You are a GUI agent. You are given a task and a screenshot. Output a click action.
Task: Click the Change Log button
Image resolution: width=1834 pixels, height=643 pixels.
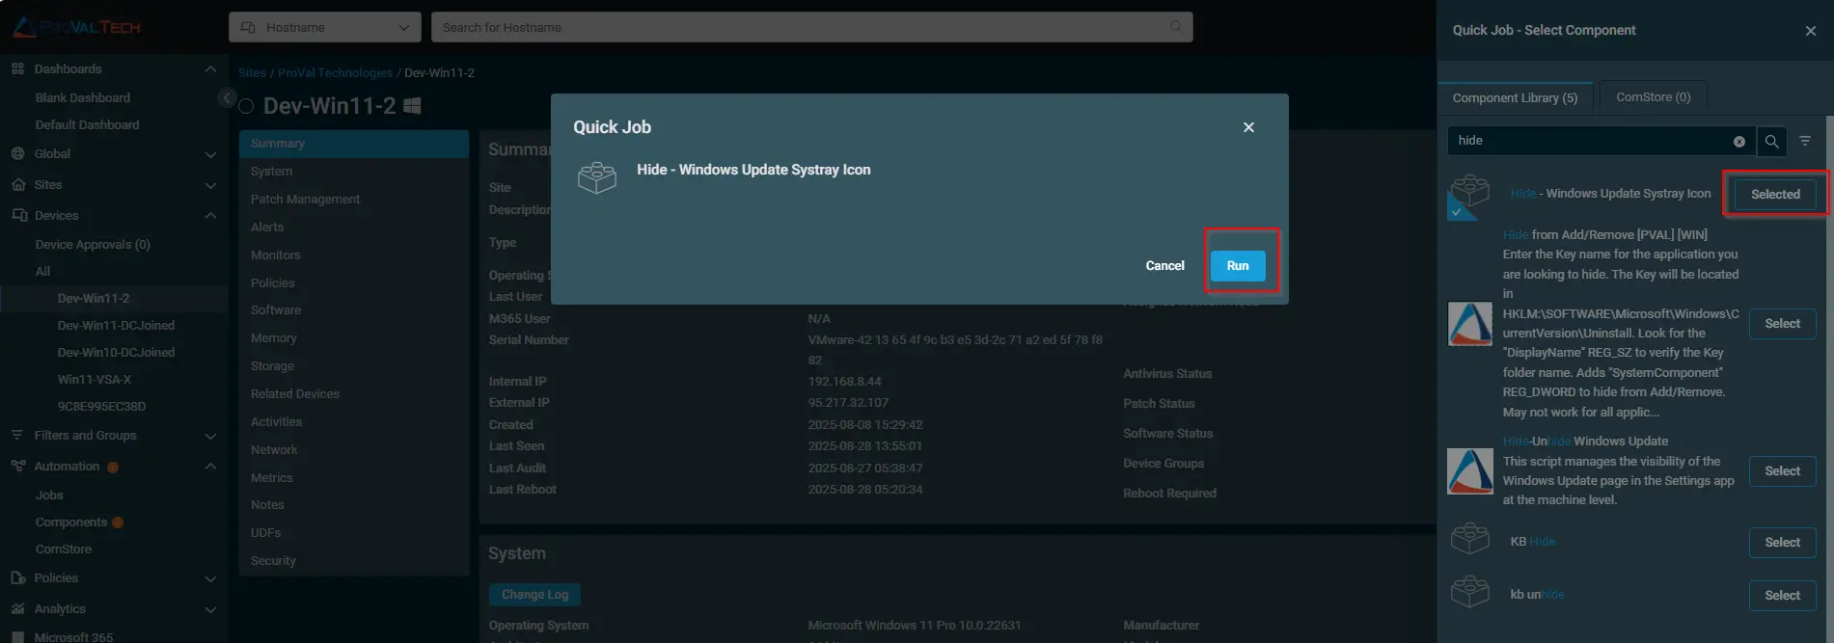click(534, 595)
